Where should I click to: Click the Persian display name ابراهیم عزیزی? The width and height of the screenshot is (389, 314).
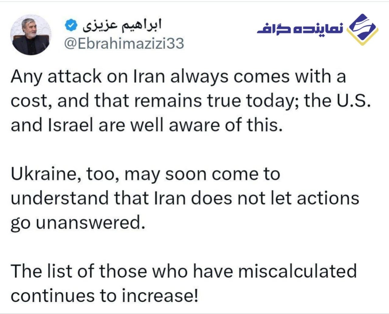(122, 26)
